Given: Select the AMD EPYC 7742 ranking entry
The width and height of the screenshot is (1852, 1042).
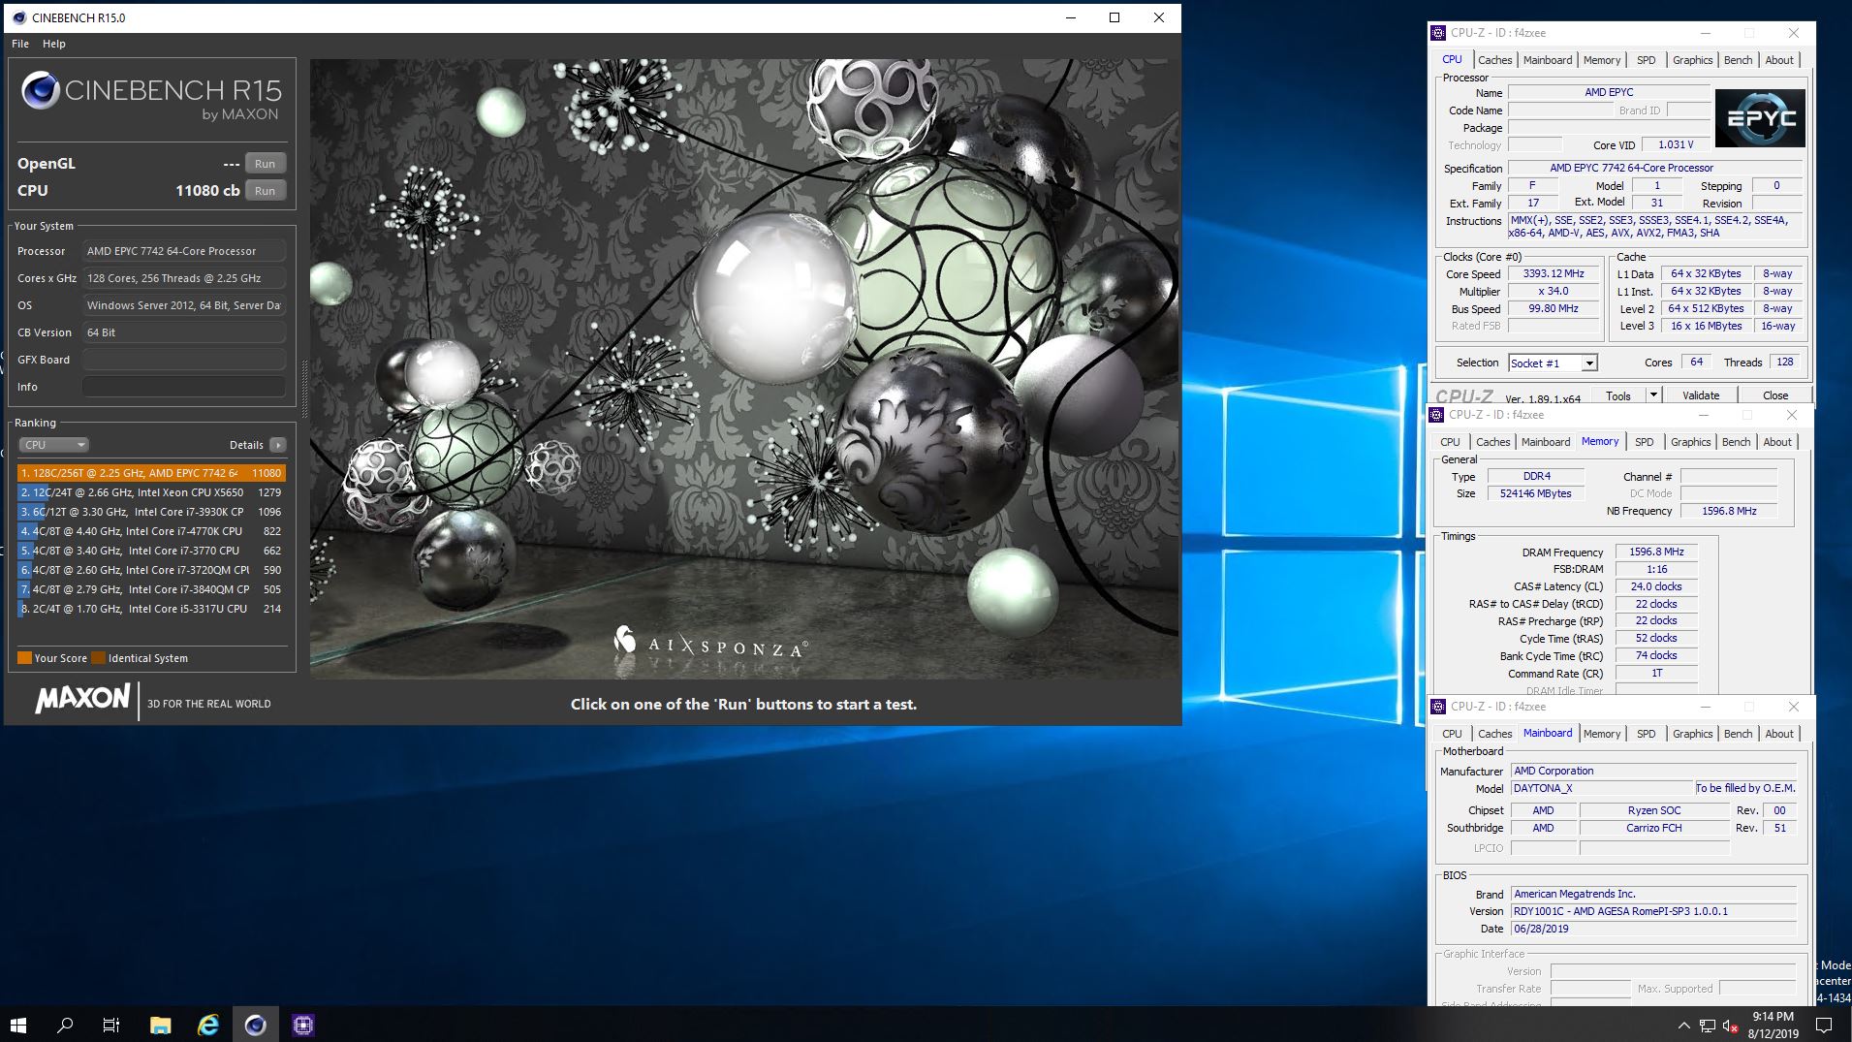Looking at the screenshot, I should (x=151, y=473).
